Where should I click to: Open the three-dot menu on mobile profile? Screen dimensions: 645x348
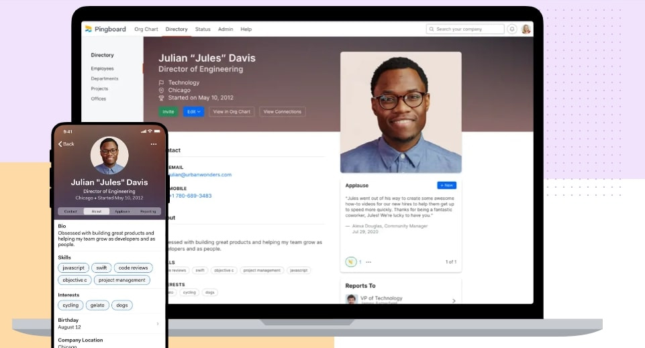(154, 144)
